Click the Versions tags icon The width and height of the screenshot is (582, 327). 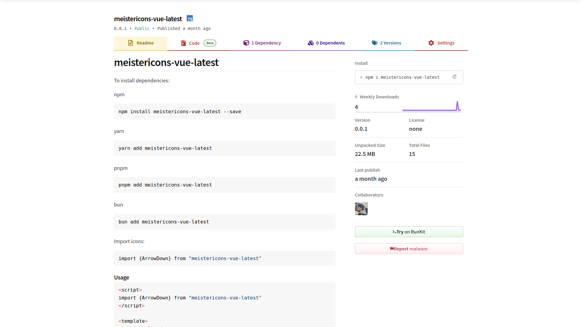pos(375,43)
